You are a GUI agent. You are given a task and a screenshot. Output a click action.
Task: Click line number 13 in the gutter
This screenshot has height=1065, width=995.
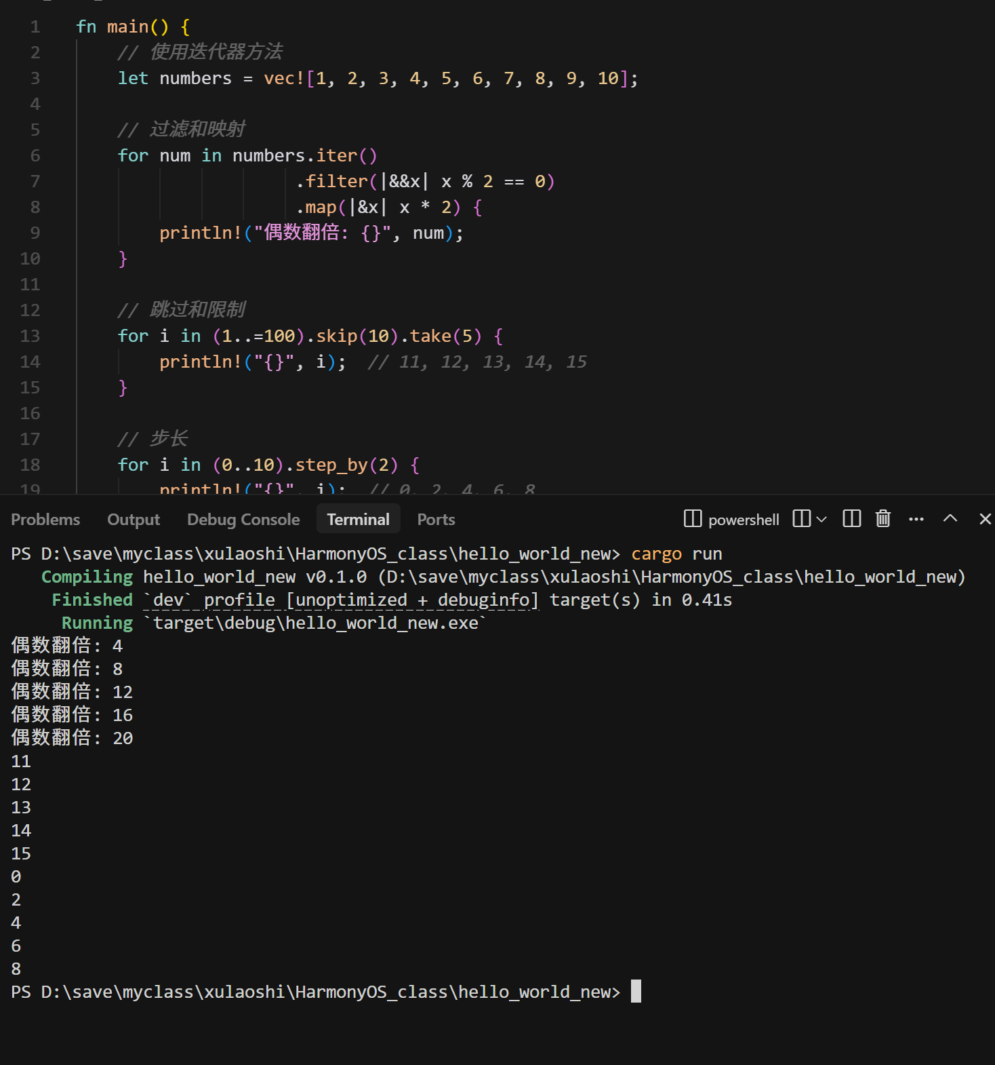point(31,336)
